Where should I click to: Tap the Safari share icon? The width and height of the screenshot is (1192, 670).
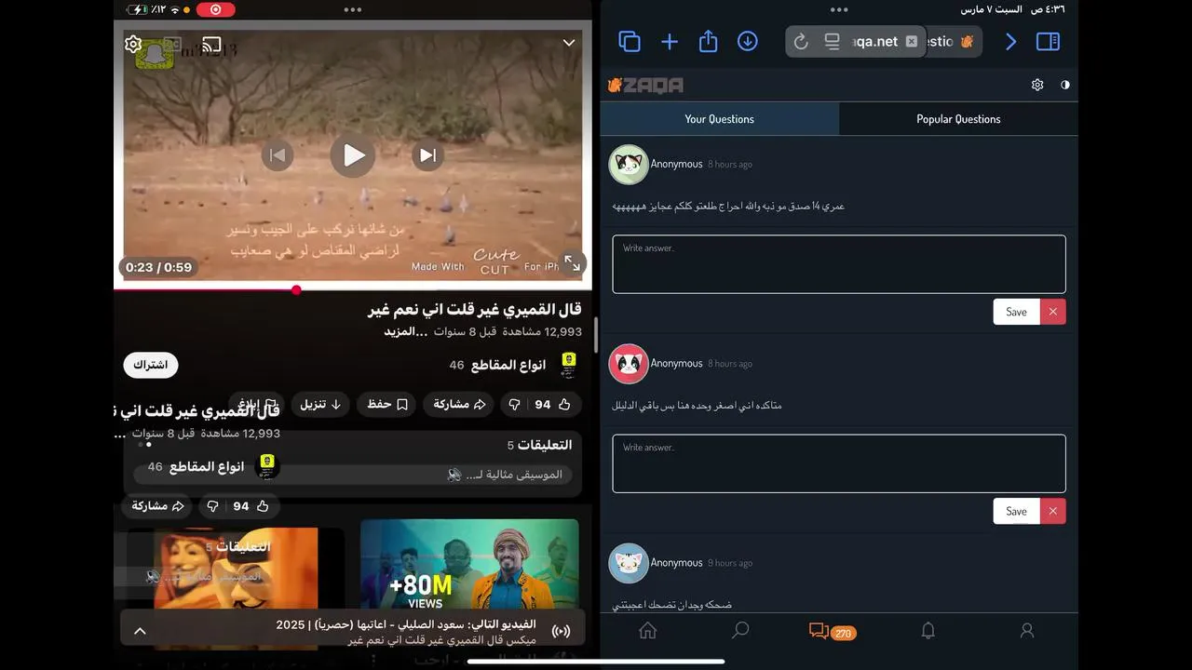[708, 41]
